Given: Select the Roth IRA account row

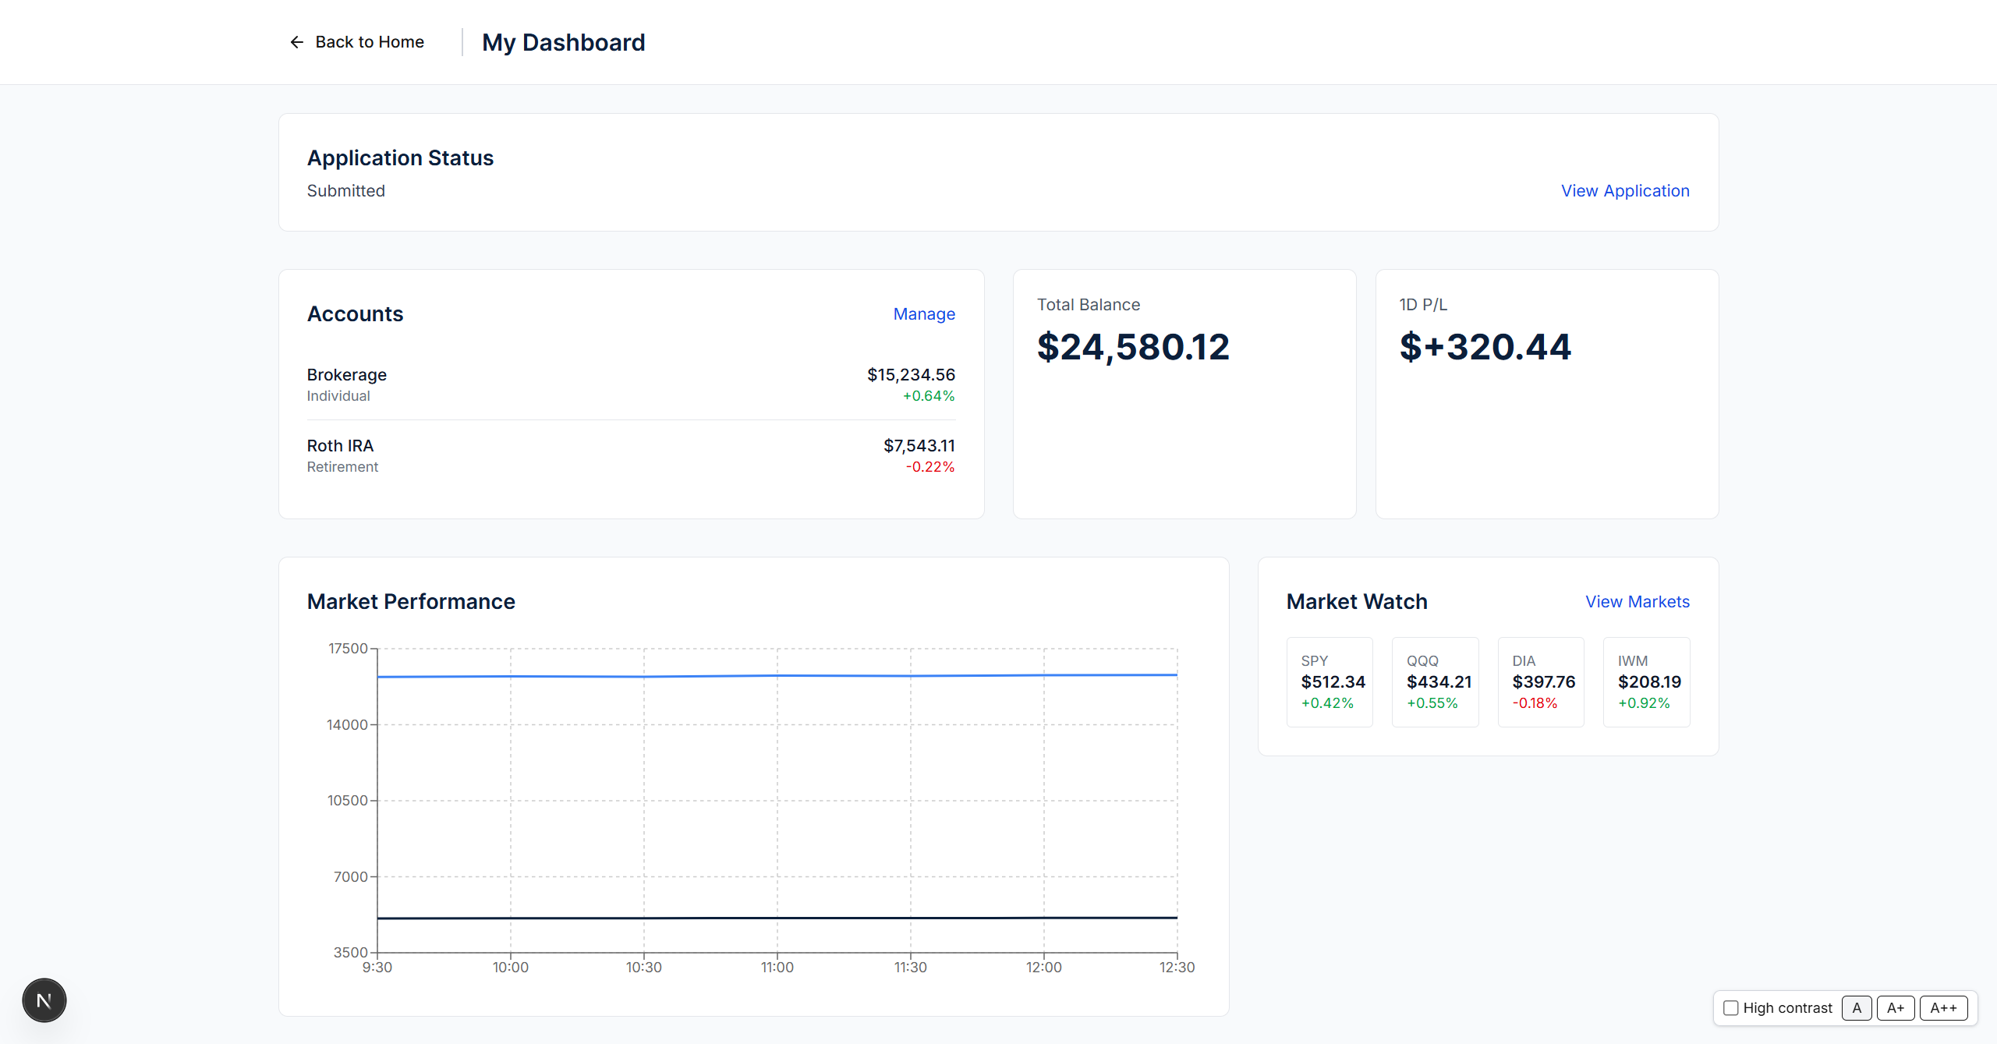Looking at the screenshot, I should click(x=630, y=455).
